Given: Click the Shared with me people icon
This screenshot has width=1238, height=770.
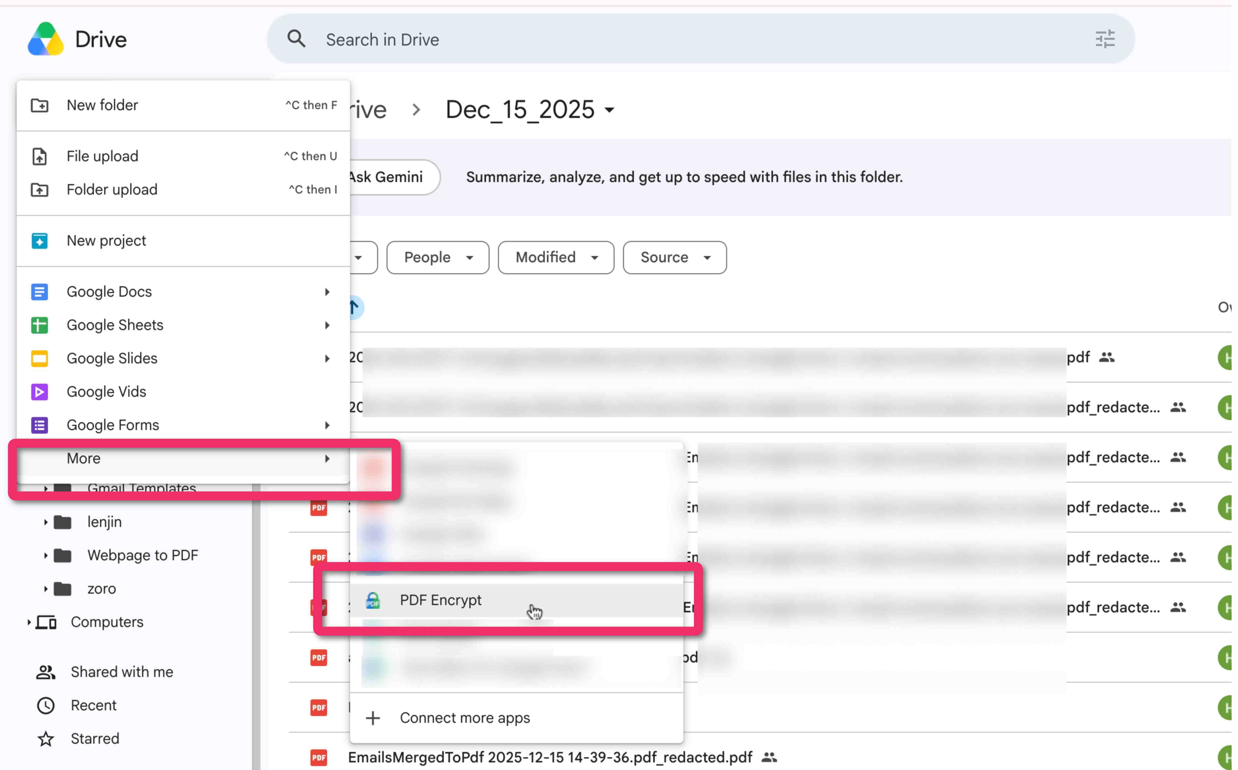Looking at the screenshot, I should (x=46, y=673).
